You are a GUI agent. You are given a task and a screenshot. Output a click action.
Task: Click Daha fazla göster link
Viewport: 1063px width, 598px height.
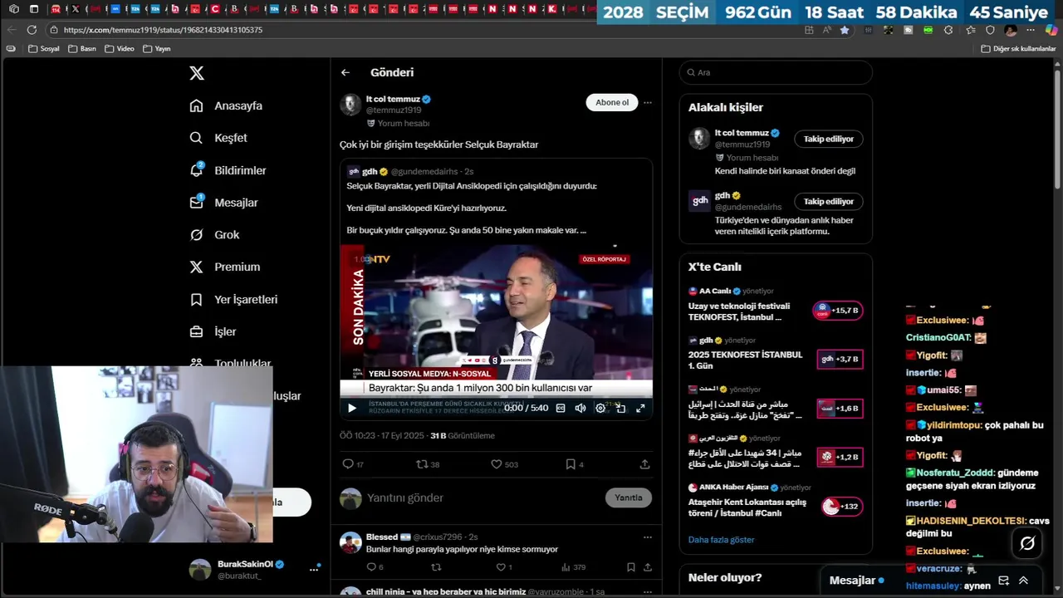point(721,540)
